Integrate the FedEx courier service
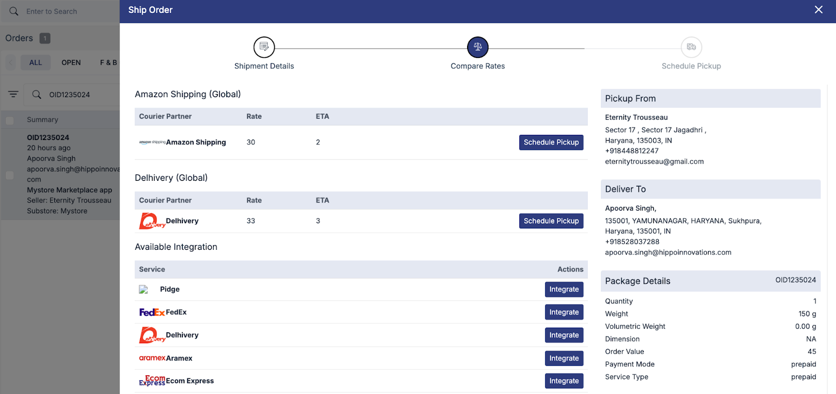 click(x=564, y=312)
